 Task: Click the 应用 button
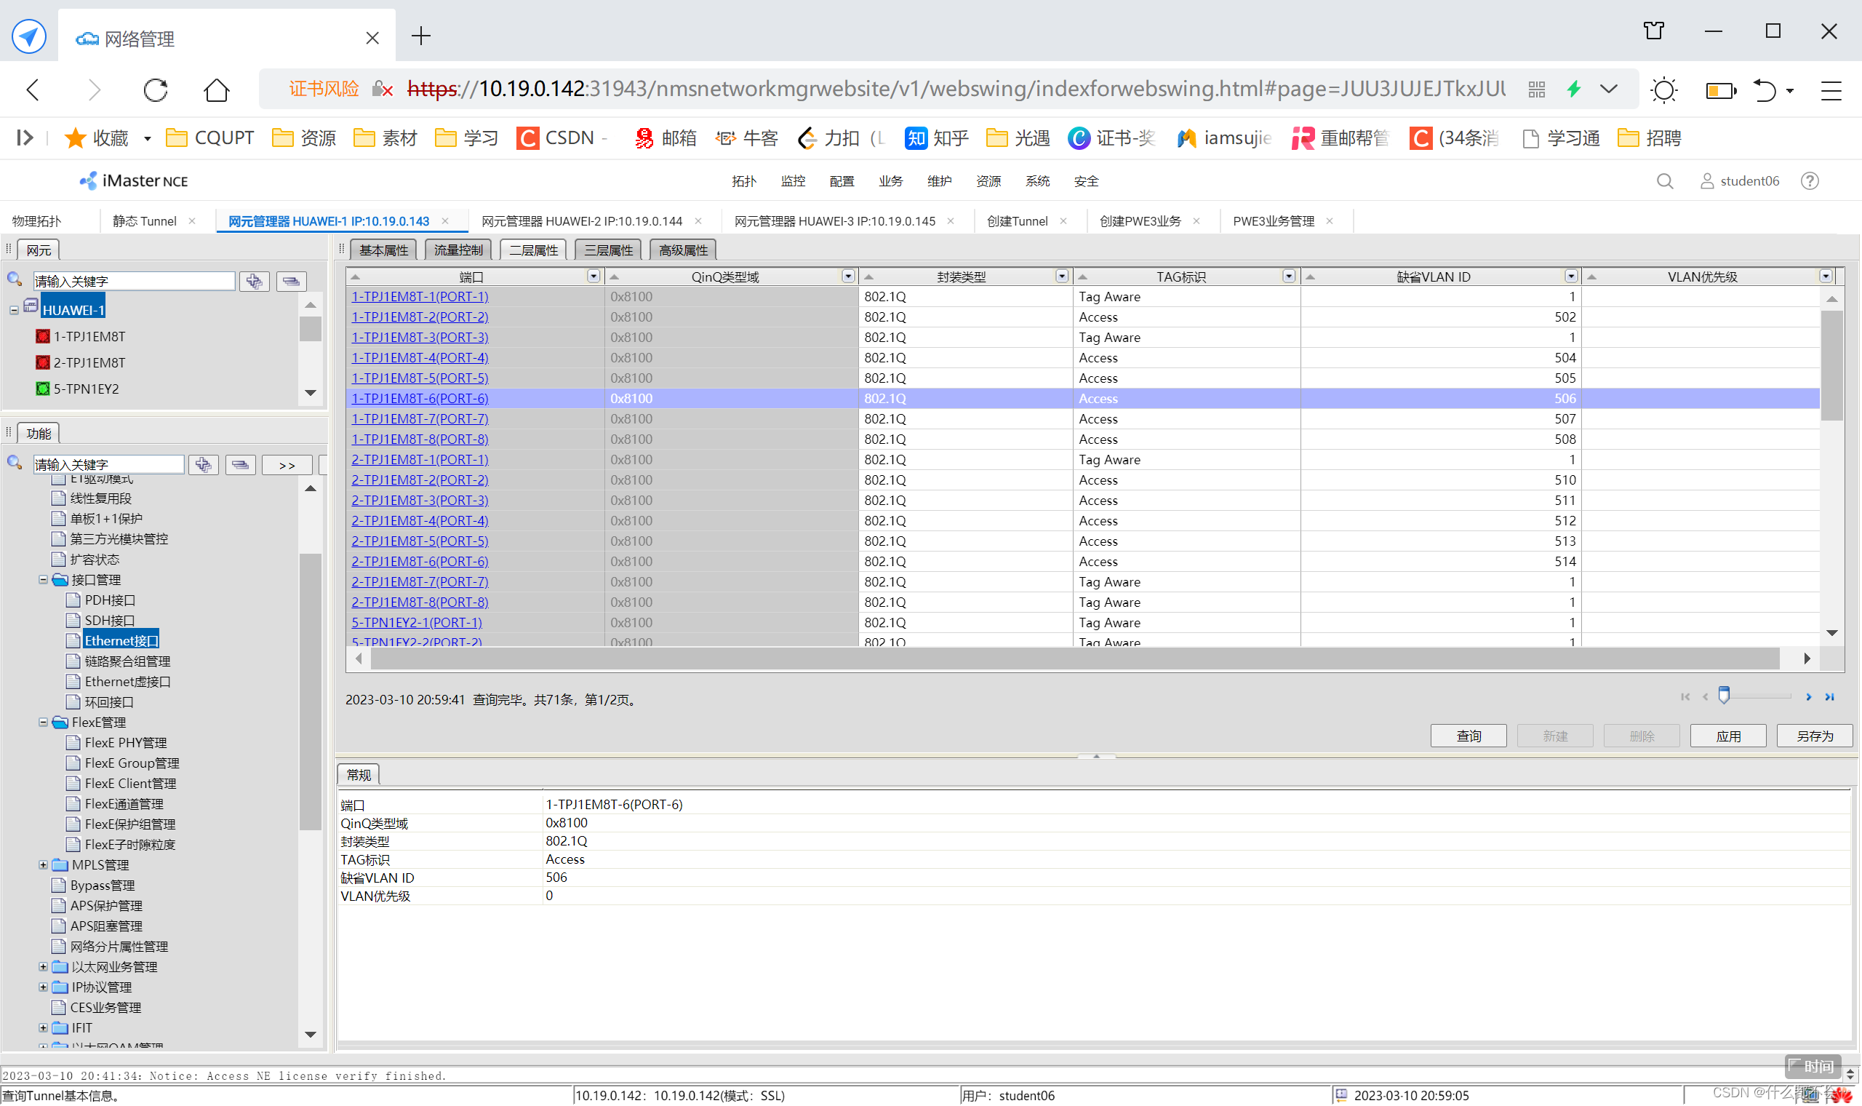click(1728, 736)
